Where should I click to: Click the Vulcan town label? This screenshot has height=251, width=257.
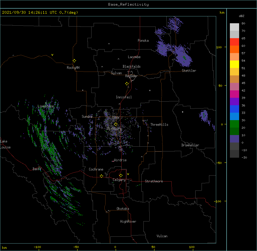[162, 236]
